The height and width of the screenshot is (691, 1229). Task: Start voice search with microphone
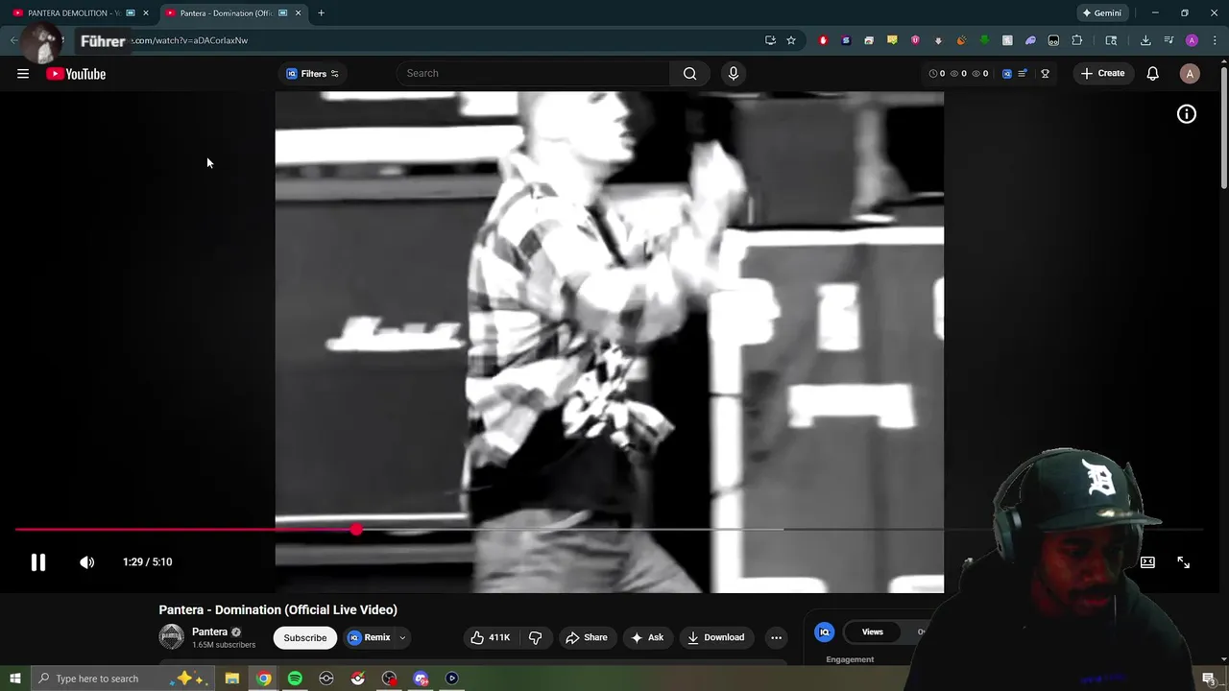[734, 74]
